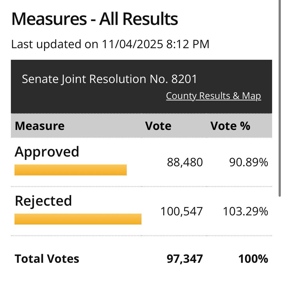Click the Rejected percentage 103.29%
The width and height of the screenshot is (283, 286).
[246, 211]
